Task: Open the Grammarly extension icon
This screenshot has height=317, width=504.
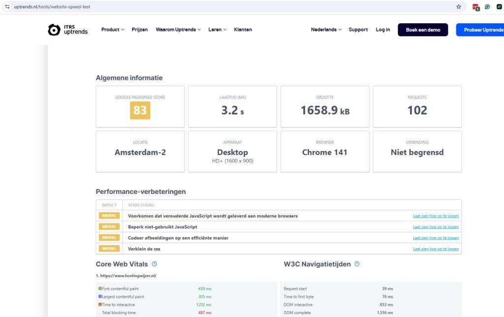Action: coord(487,7)
